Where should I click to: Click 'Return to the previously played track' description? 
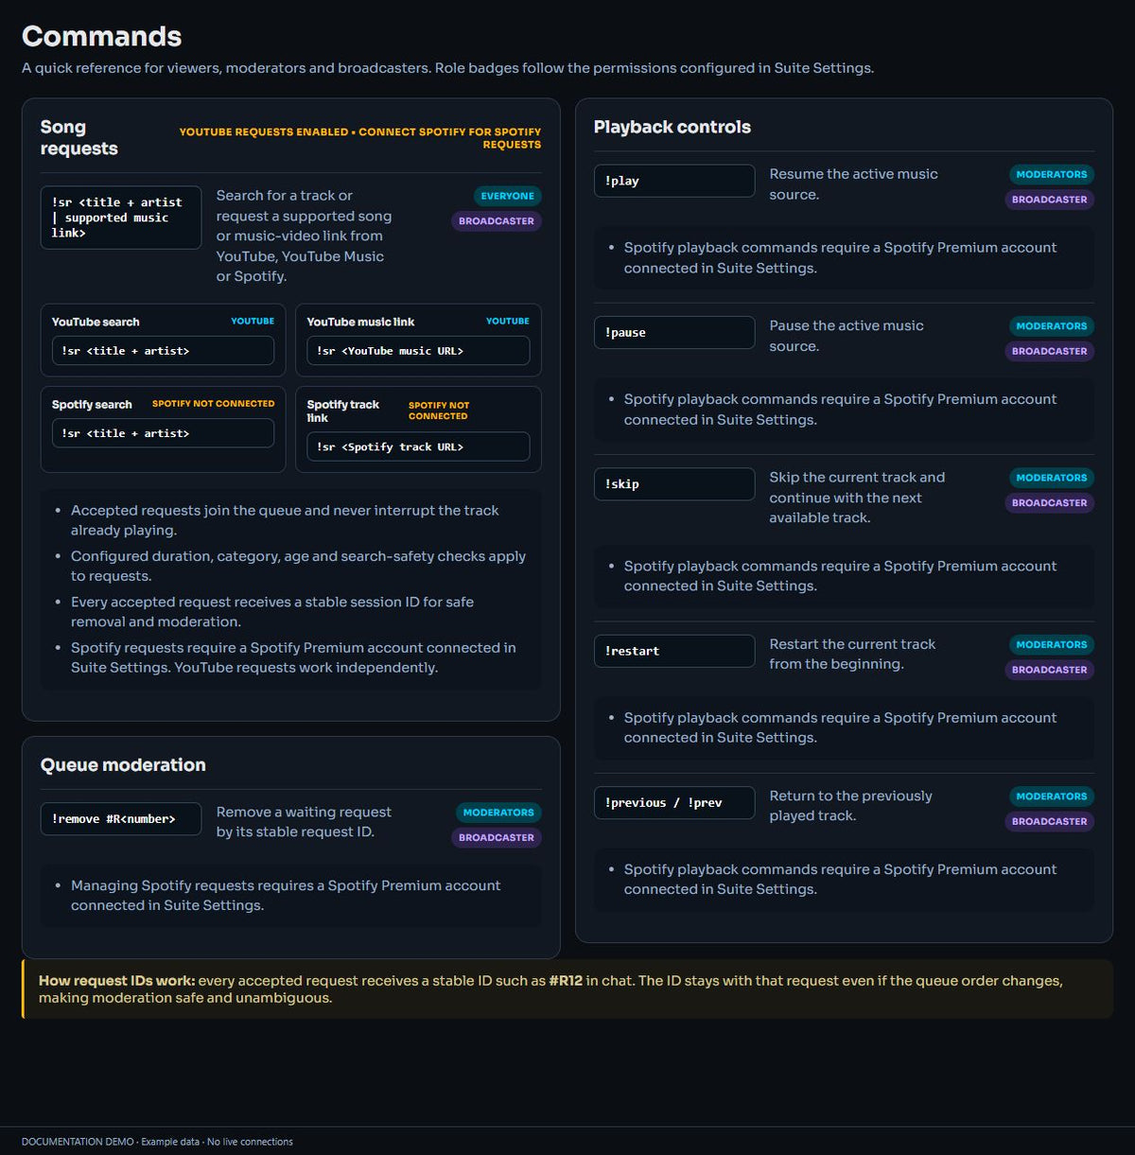tap(850, 806)
